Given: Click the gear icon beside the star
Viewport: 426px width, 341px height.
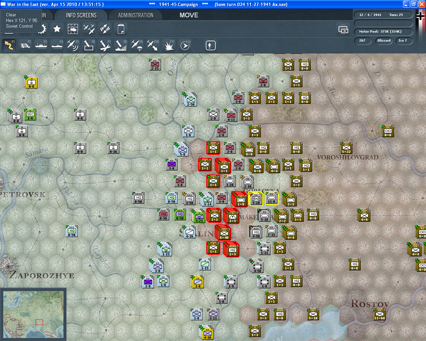Looking at the screenshot, I should pos(42,29).
